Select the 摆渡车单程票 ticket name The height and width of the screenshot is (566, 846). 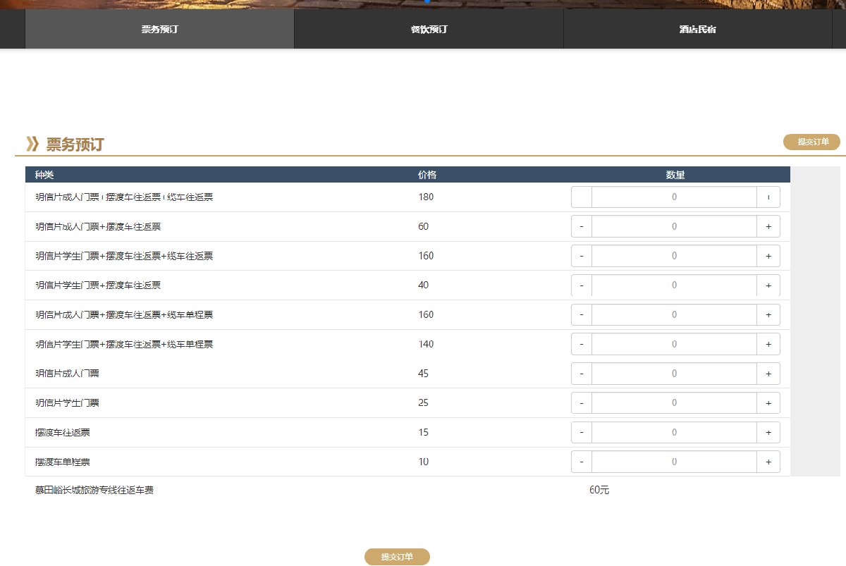point(62,462)
